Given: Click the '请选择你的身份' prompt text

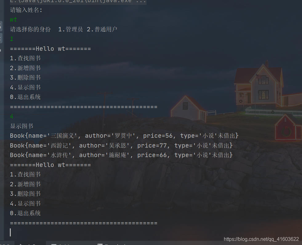Looking at the screenshot, I should pyautogui.click(x=30, y=30).
